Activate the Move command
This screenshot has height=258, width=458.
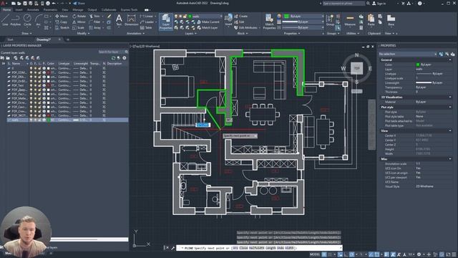(x=61, y=16)
